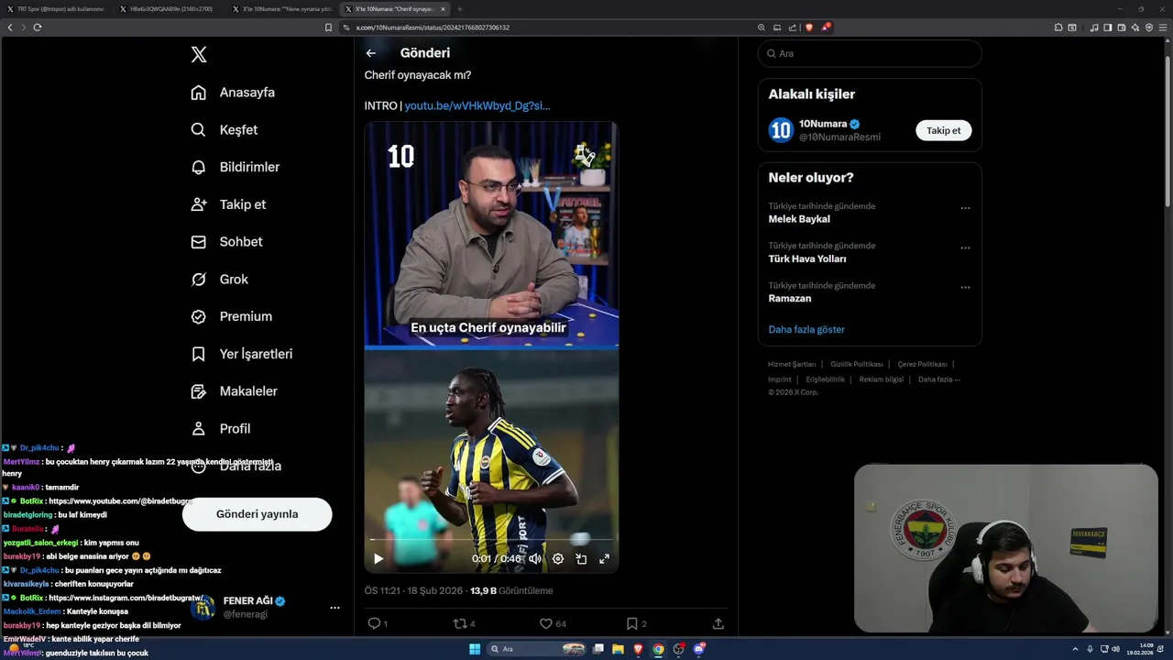1173x660 pixels.
Task: Open 10Numara profile under Alakalı kişiler
Action: pyautogui.click(x=823, y=124)
